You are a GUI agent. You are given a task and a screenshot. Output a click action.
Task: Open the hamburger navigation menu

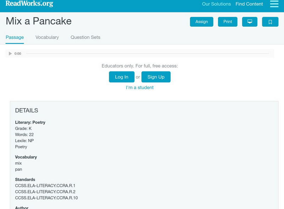click(x=274, y=4)
